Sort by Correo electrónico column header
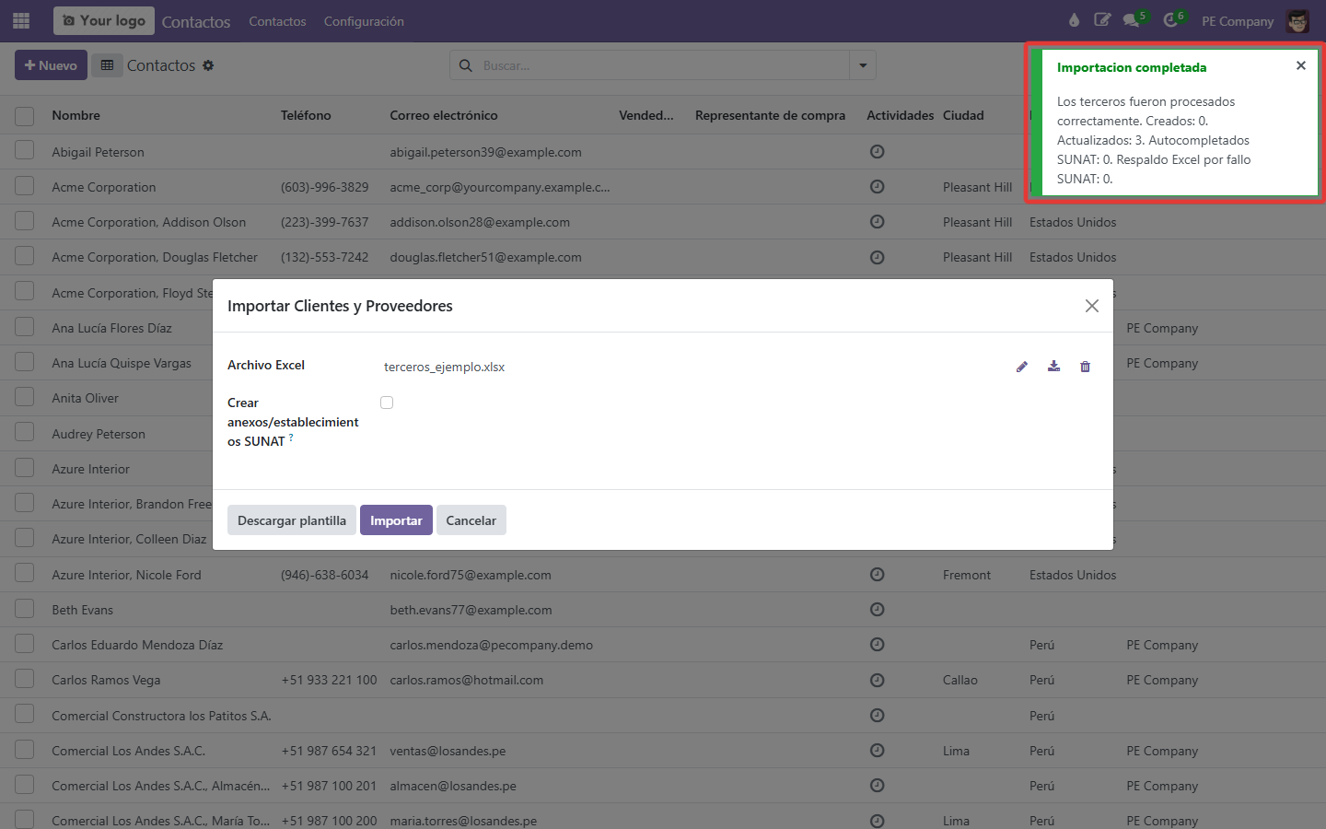1326x829 pixels. point(444,115)
